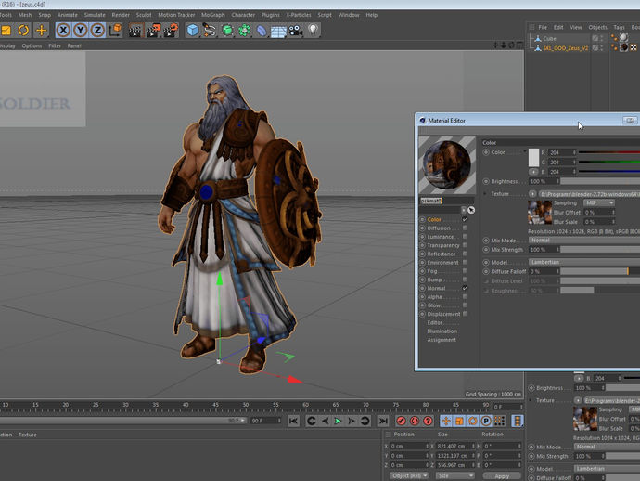640x481 pixels.
Task: Open Size mode dropdown in Coordinates
Action: [455, 475]
